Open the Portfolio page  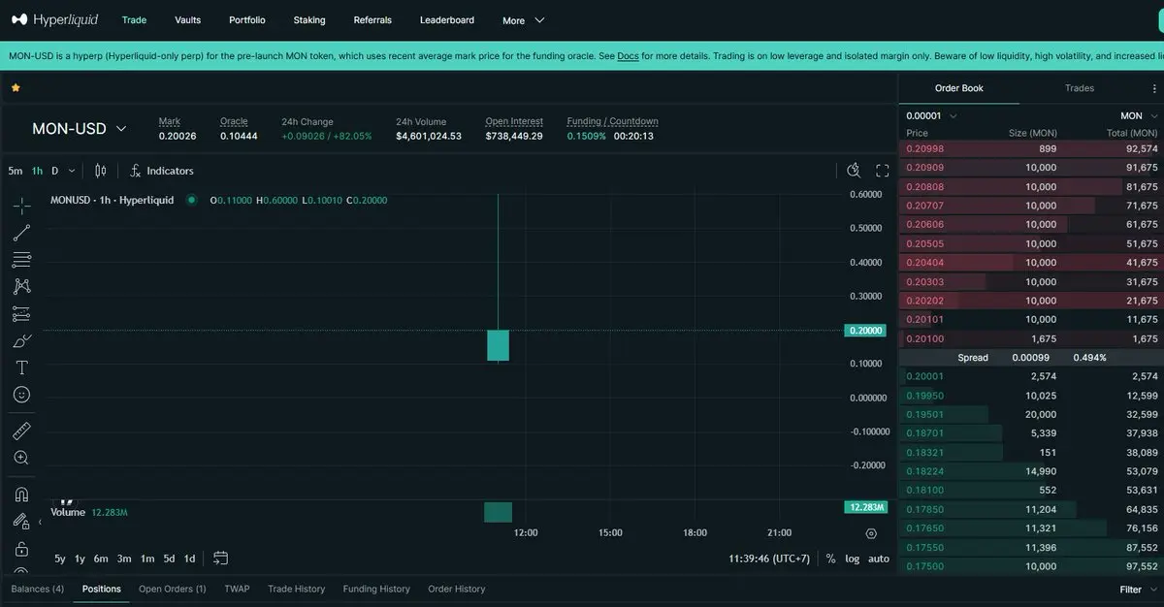click(247, 19)
